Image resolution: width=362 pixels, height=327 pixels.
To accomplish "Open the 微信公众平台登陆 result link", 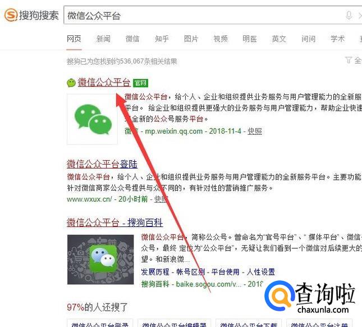I will tap(102, 164).
